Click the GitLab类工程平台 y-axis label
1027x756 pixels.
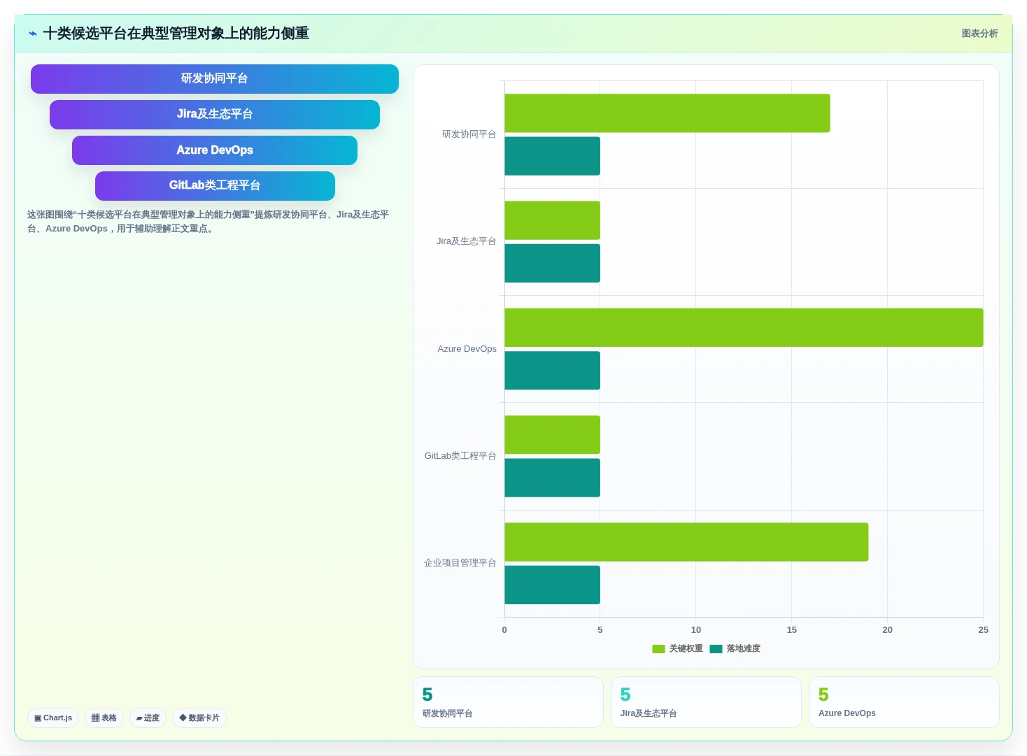tap(460, 456)
